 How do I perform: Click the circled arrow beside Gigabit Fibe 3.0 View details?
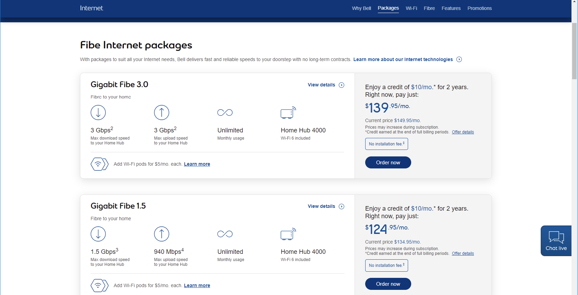pyautogui.click(x=342, y=85)
